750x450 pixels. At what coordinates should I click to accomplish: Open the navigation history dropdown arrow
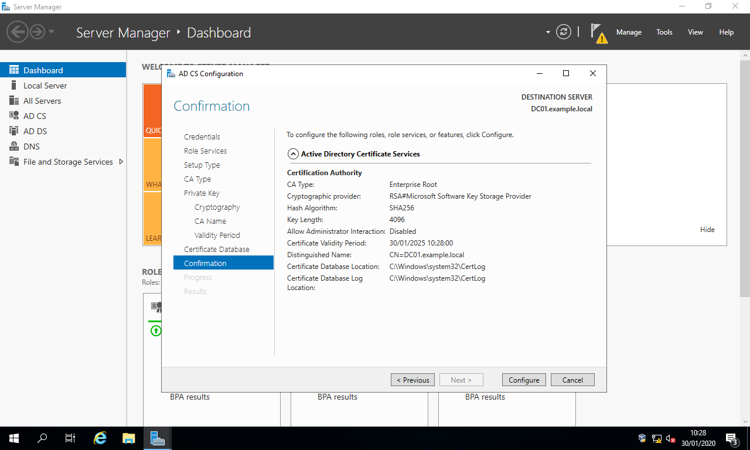pos(52,32)
